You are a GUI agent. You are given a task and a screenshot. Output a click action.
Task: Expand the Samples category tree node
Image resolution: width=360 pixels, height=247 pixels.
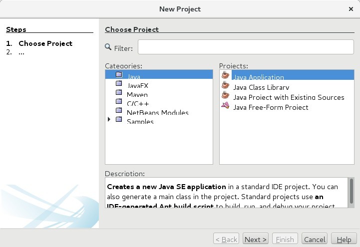pos(109,120)
